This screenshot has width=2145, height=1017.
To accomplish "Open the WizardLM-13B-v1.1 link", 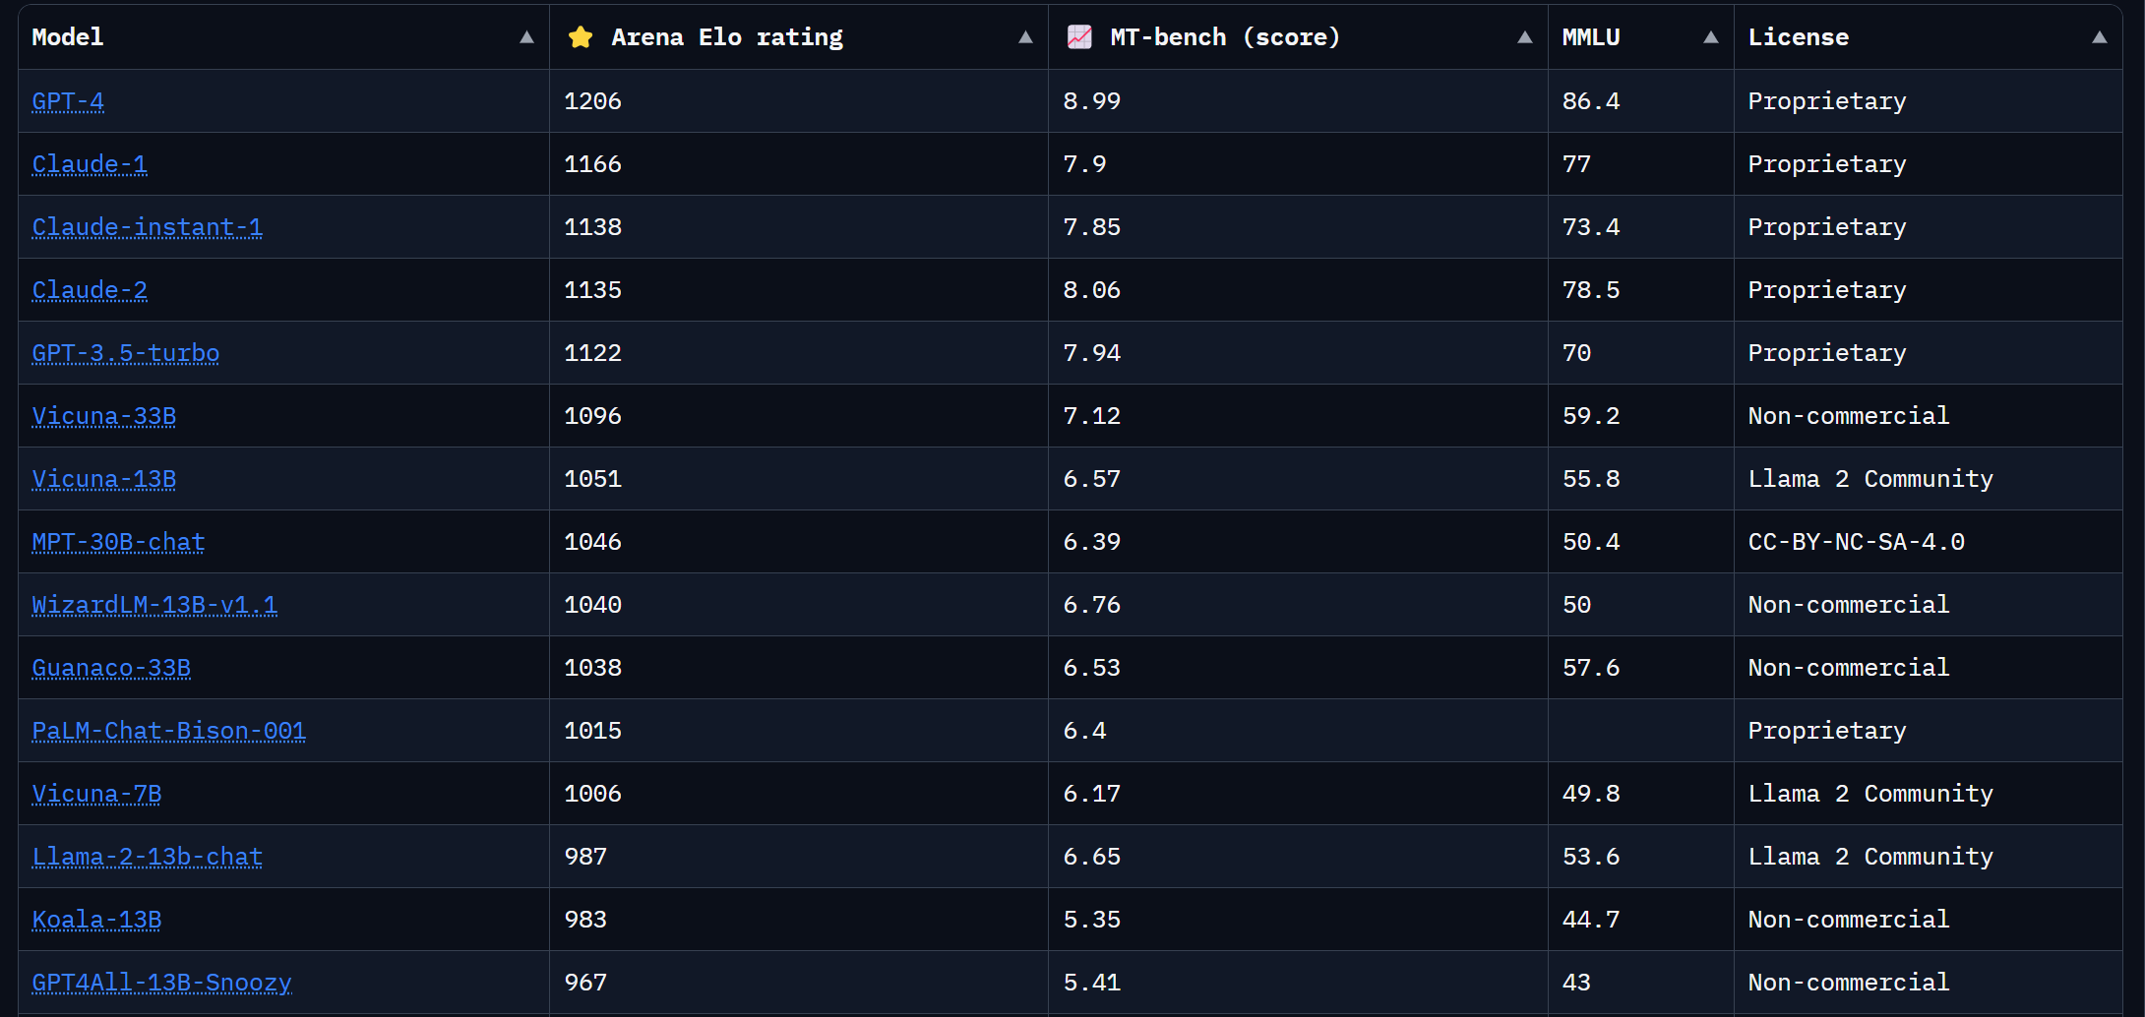I will click(154, 605).
